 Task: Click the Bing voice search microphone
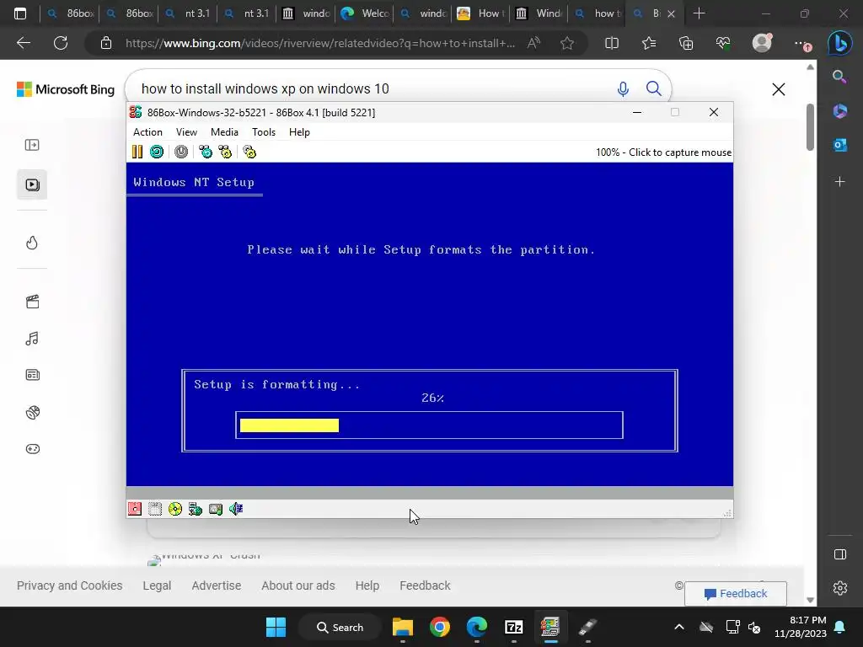pos(623,88)
